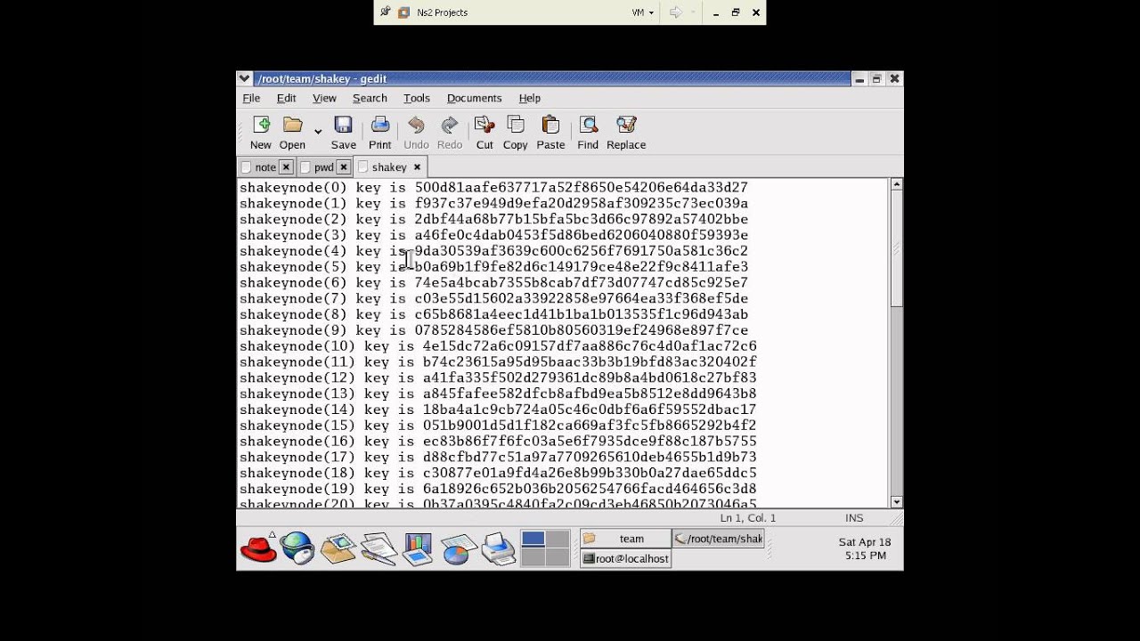1140x641 pixels.
Task: Cut the selected text
Action: click(x=484, y=132)
